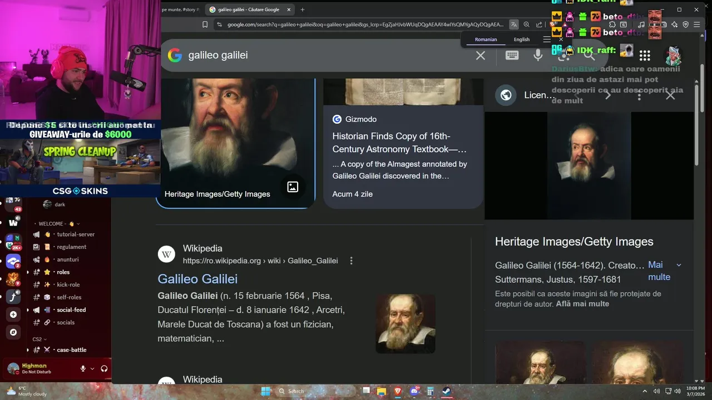Bookmark this page in the address bar
The width and height of the screenshot is (712, 400).
click(205, 24)
